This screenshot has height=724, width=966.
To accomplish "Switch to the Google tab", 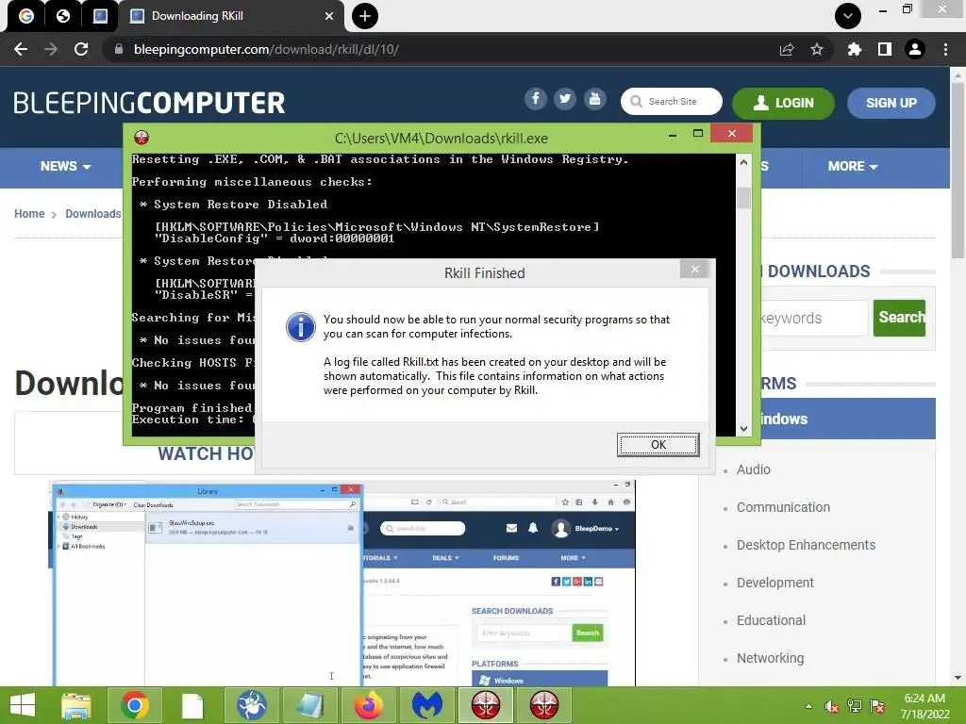I will tap(25, 16).
